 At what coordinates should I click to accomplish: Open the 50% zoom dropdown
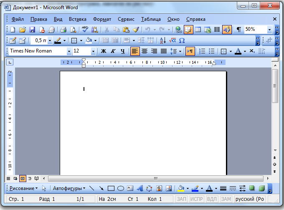click(x=269, y=30)
